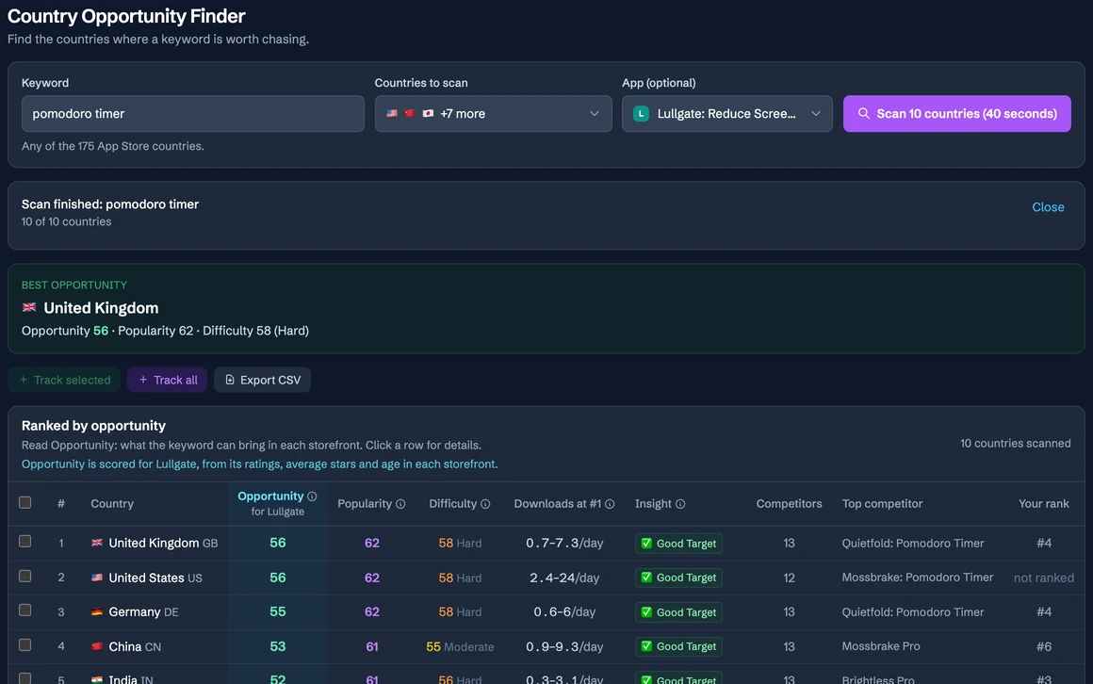Check the United States row checkbox

[25, 576]
